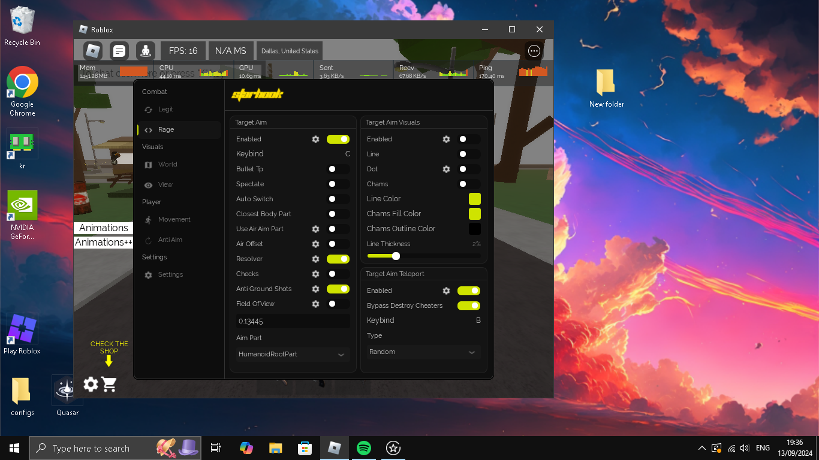Select the kr desktop shortcut
Image resolution: width=819 pixels, height=460 pixels.
pos(22,149)
